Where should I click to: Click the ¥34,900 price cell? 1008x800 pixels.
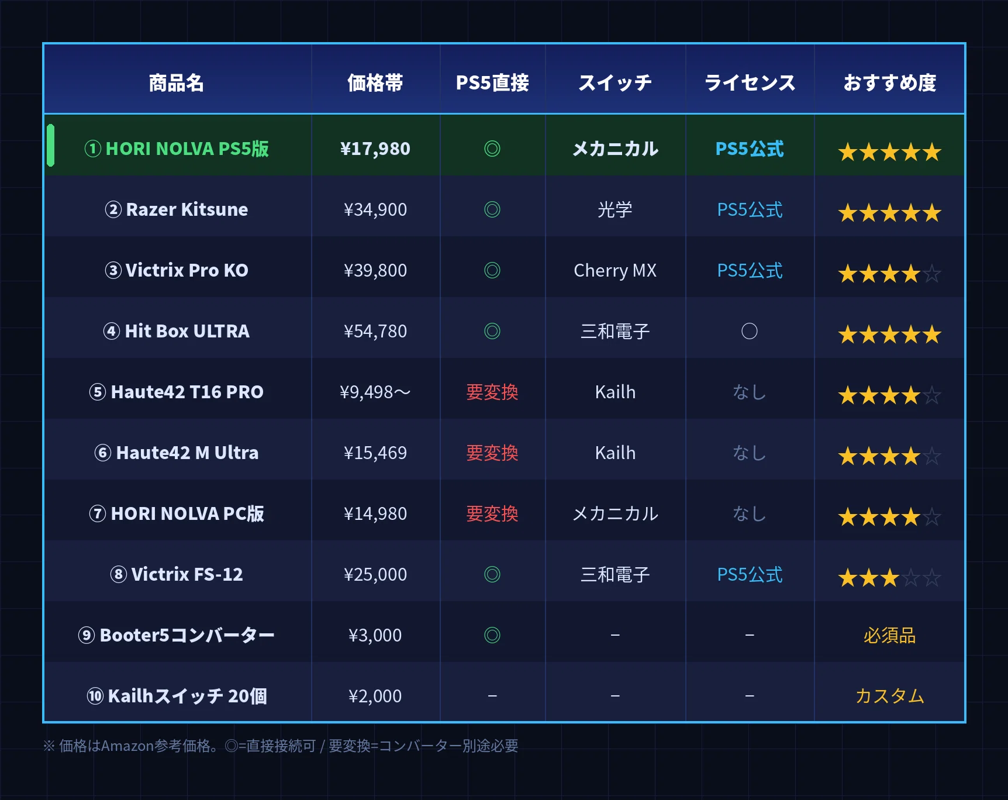pyautogui.click(x=375, y=209)
